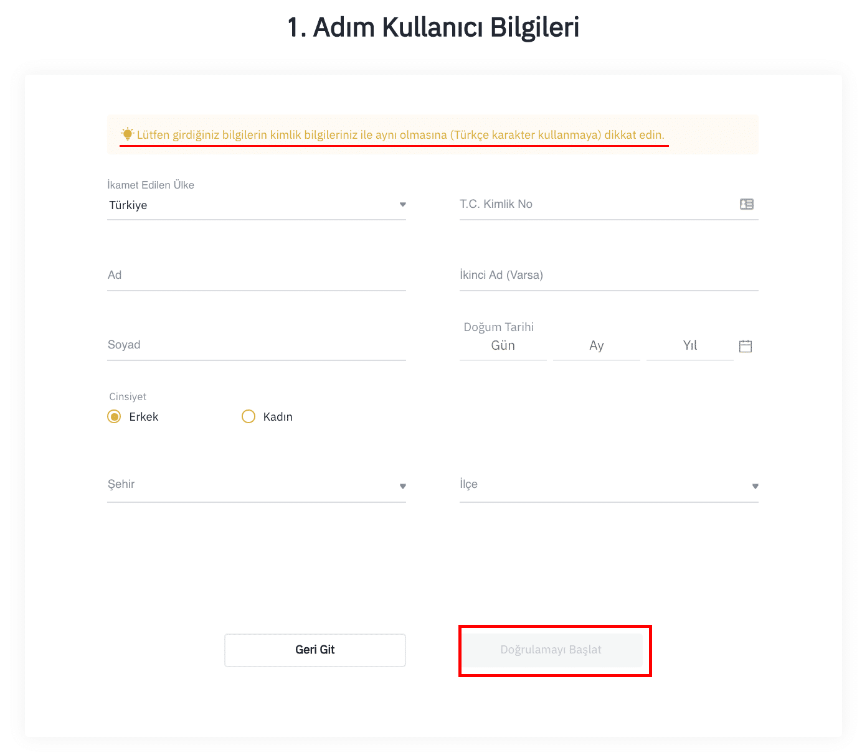The image size is (862, 753).
Task: Select the Kadın gender radio button
Action: pos(249,416)
